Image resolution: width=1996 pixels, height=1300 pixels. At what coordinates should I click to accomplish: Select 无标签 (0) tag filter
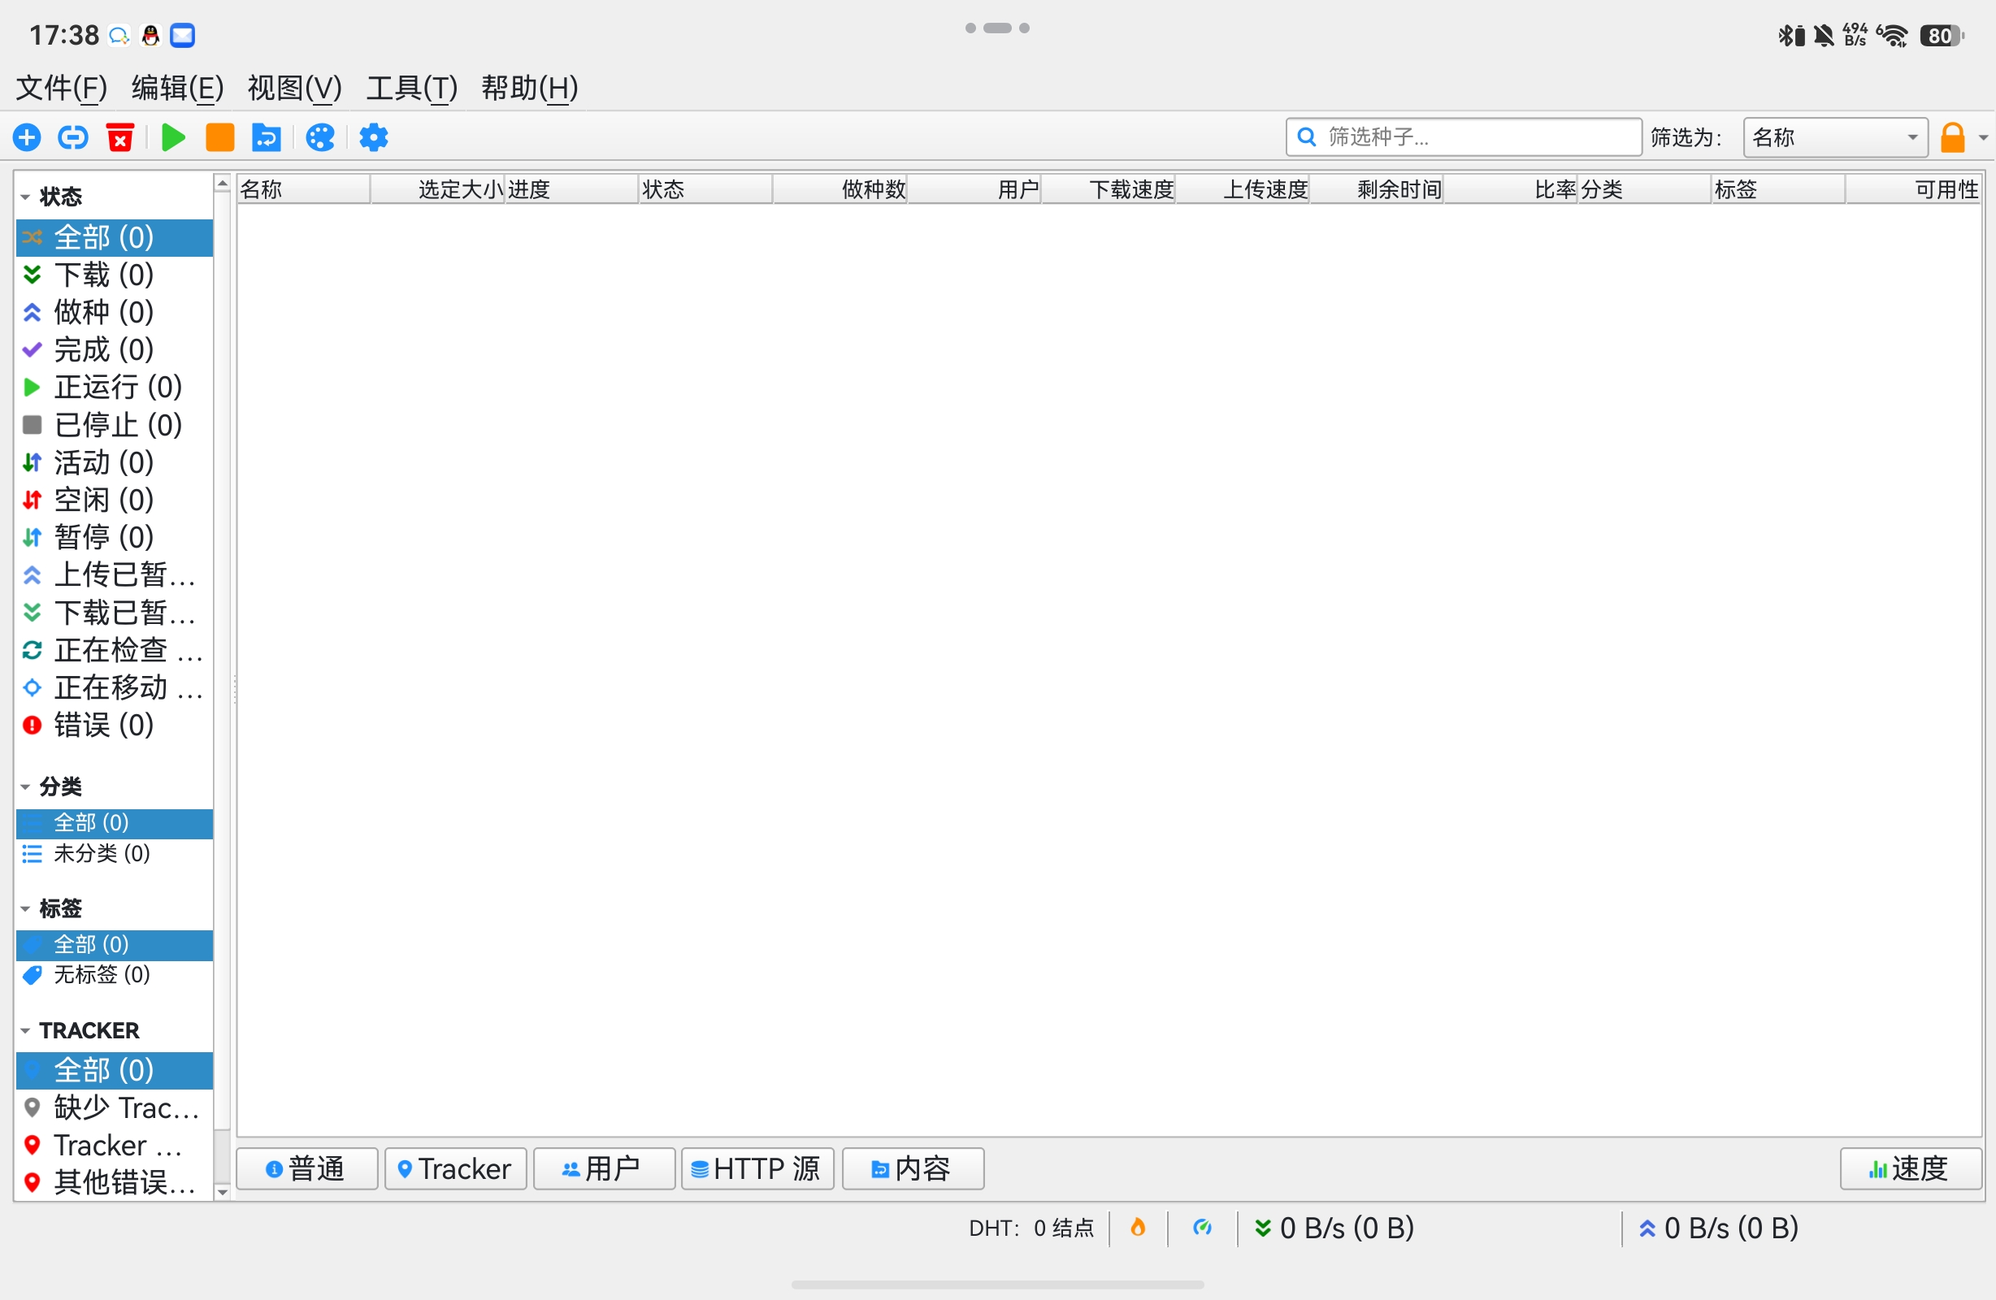tap(114, 974)
